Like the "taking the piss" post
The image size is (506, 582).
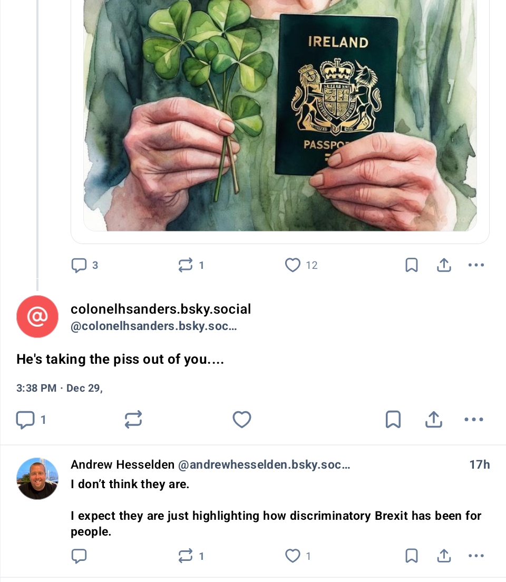pyautogui.click(x=242, y=420)
